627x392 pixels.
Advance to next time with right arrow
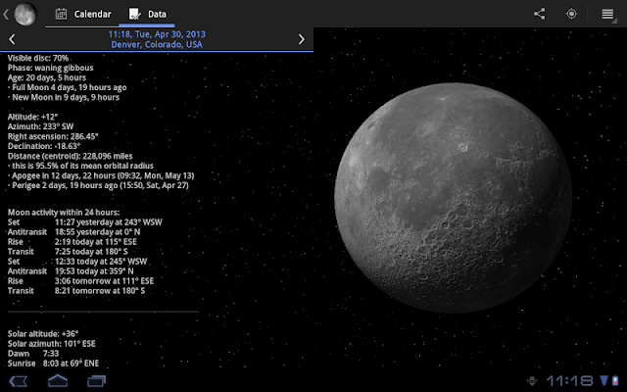click(x=302, y=39)
